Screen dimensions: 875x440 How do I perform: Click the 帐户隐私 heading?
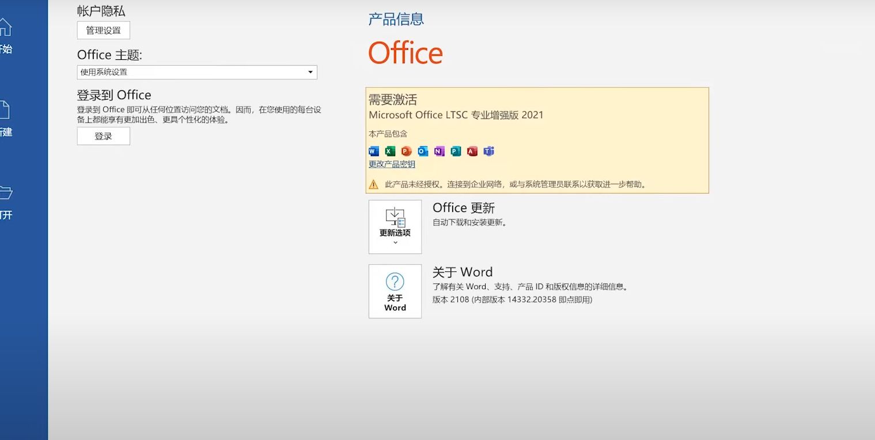101,10
